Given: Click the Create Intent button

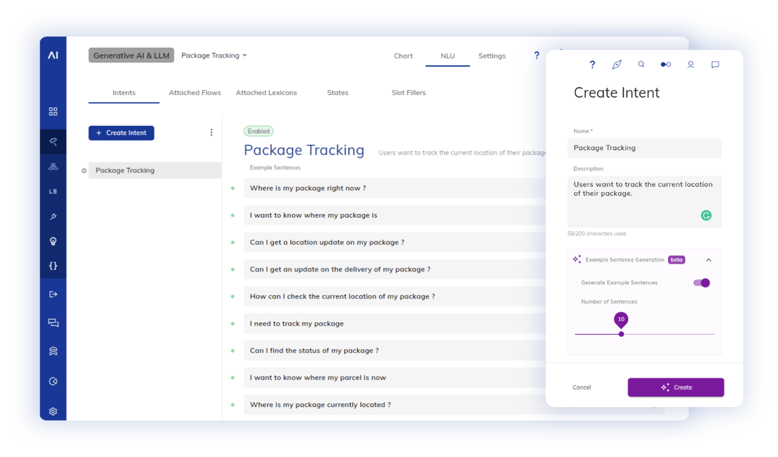Looking at the screenshot, I should coord(121,133).
